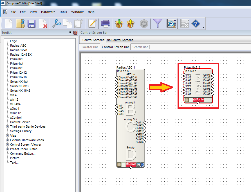Image resolution: width=251 pixels, height=192 pixels.
Task: Click the calendar 24 icon on Radius AEC-1
Action: coord(138,164)
